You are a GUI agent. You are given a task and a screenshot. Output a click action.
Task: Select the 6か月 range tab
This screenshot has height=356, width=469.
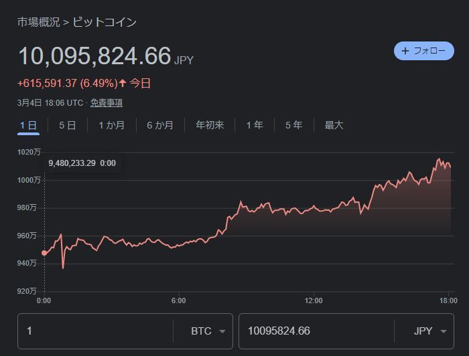(x=159, y=125)
